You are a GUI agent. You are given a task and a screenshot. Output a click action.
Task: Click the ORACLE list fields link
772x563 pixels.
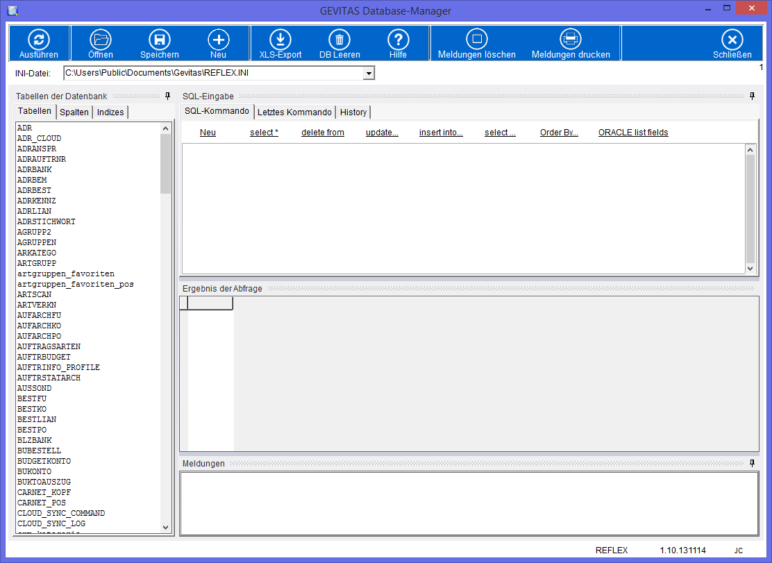[x=633, y=133]
